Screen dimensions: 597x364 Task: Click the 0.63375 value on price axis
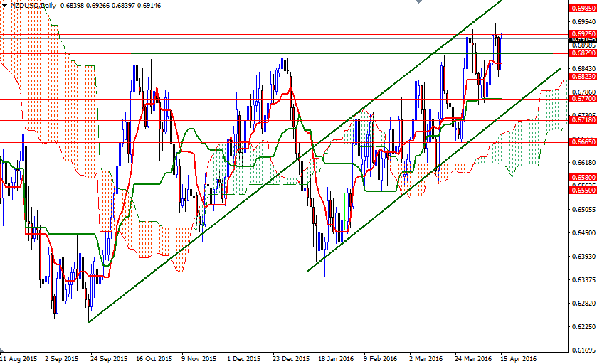coord(583,280)
